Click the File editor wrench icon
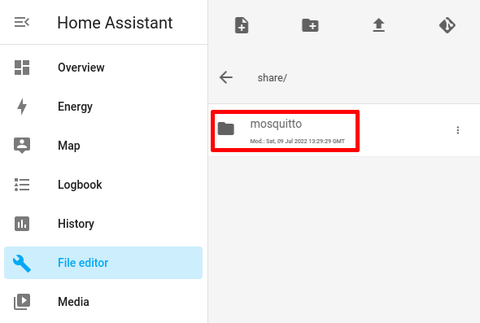The height and width of the screenshot is (323, 480). (22, 264)
